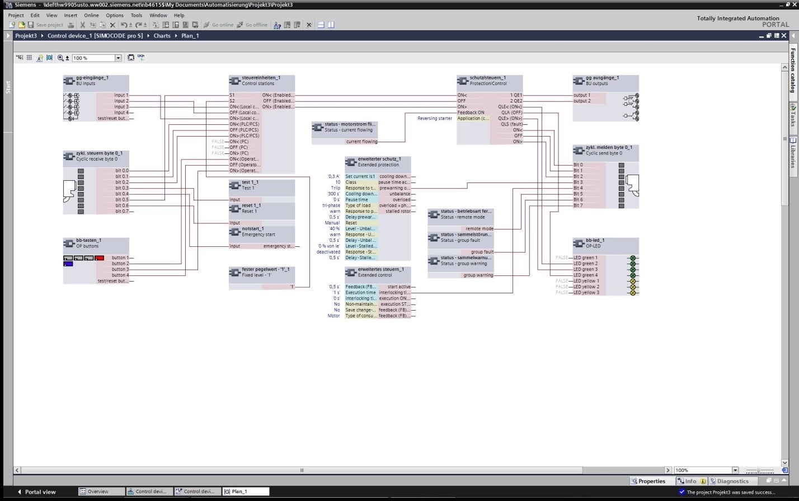Click 'Execution time' parameter in erweitertes steuern_1

click(361, 293)
